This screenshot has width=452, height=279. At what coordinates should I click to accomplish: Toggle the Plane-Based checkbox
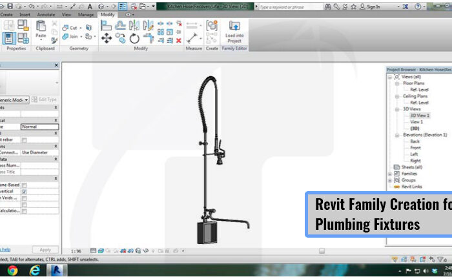click(25, 185)
